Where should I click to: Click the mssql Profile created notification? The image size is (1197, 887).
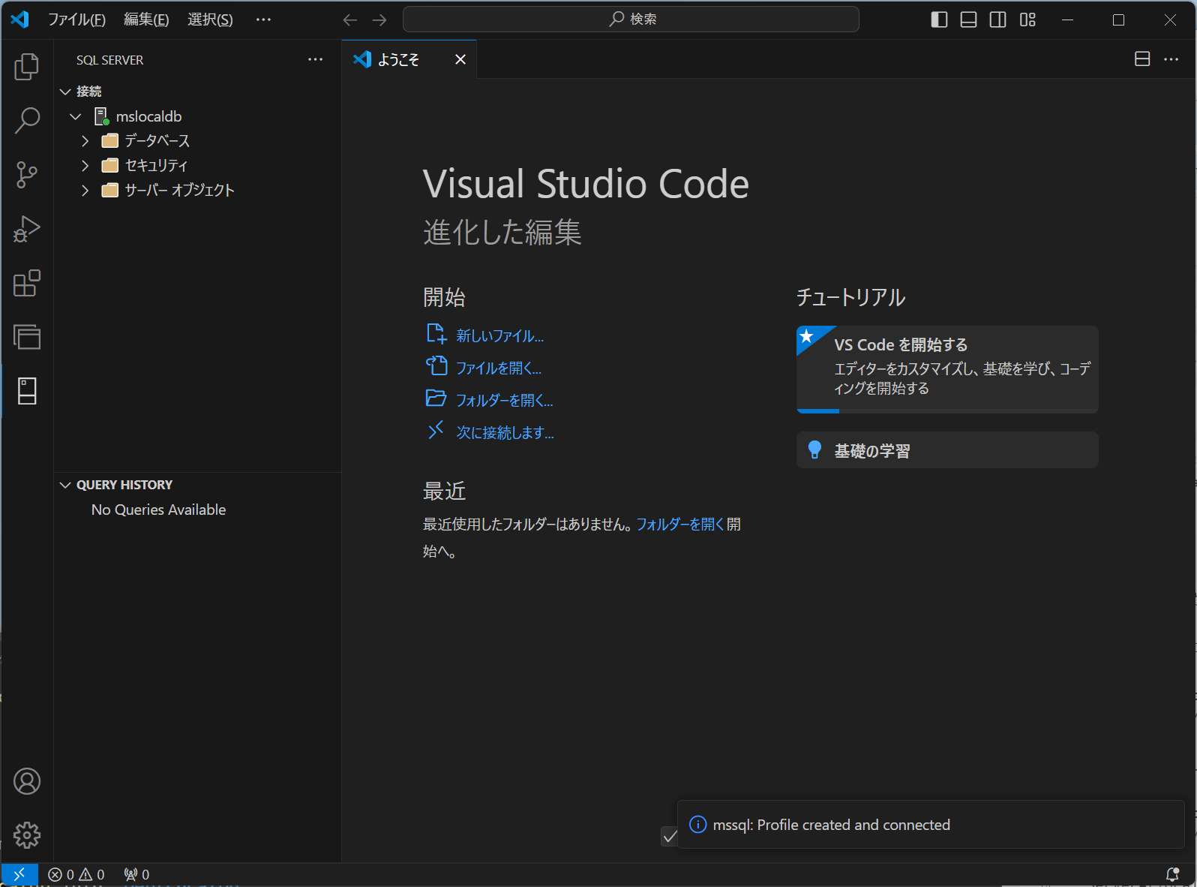[930, 825]
